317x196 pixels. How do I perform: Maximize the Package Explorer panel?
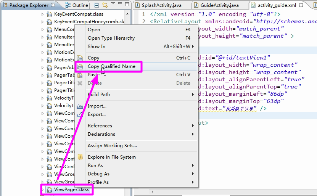tap(127, 5)
